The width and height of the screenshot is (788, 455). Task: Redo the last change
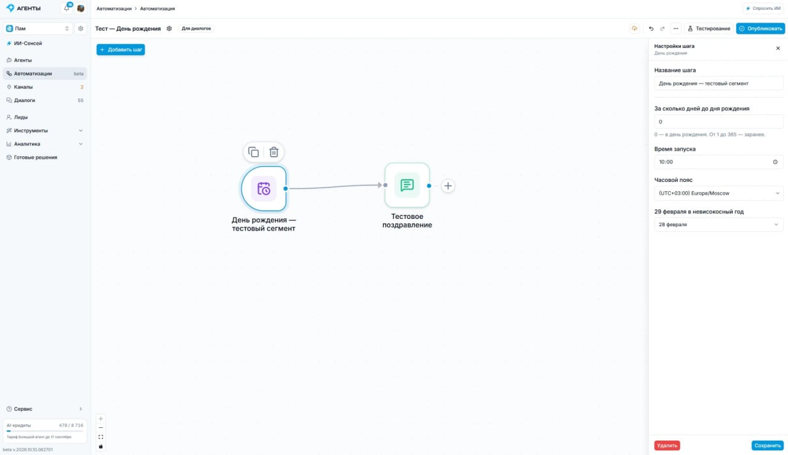click(x=662, y=28)
